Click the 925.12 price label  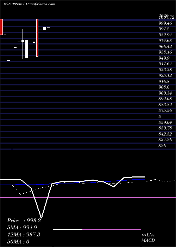[165, 76]
